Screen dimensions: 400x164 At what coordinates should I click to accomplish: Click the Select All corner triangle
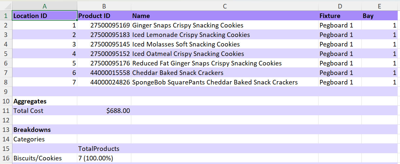point(6,6)
